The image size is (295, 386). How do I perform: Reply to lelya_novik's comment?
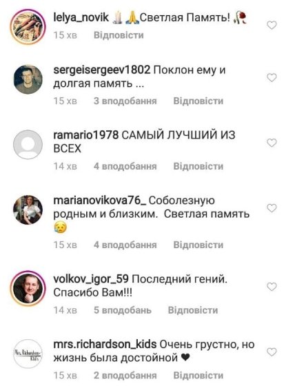(119, 35)
